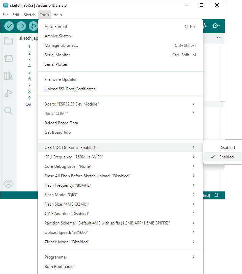Expand the Partition Scheme submenu
Screen dimensions: 242x274
click(x=120, y=223)
